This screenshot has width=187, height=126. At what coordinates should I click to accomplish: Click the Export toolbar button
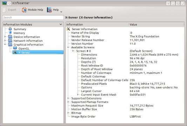(x=9, y=10)
